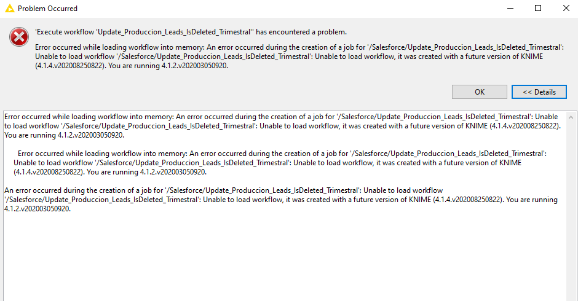Minimize the Problem Occurred window
This screenshot has height=301, width=578.
click(510, 8)
